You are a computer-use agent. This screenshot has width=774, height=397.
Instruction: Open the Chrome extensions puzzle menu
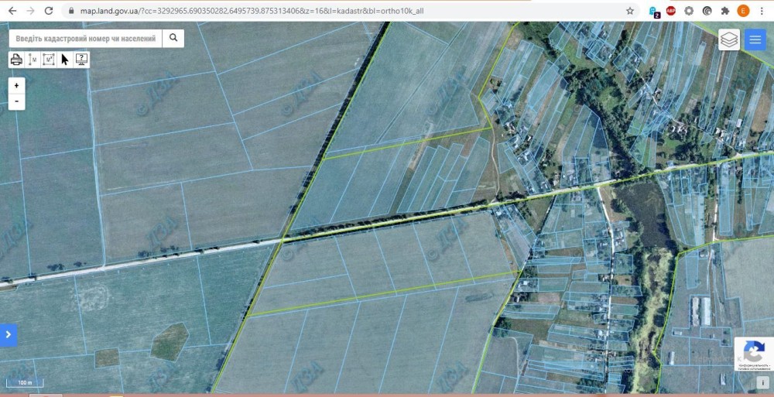[725, 11]
